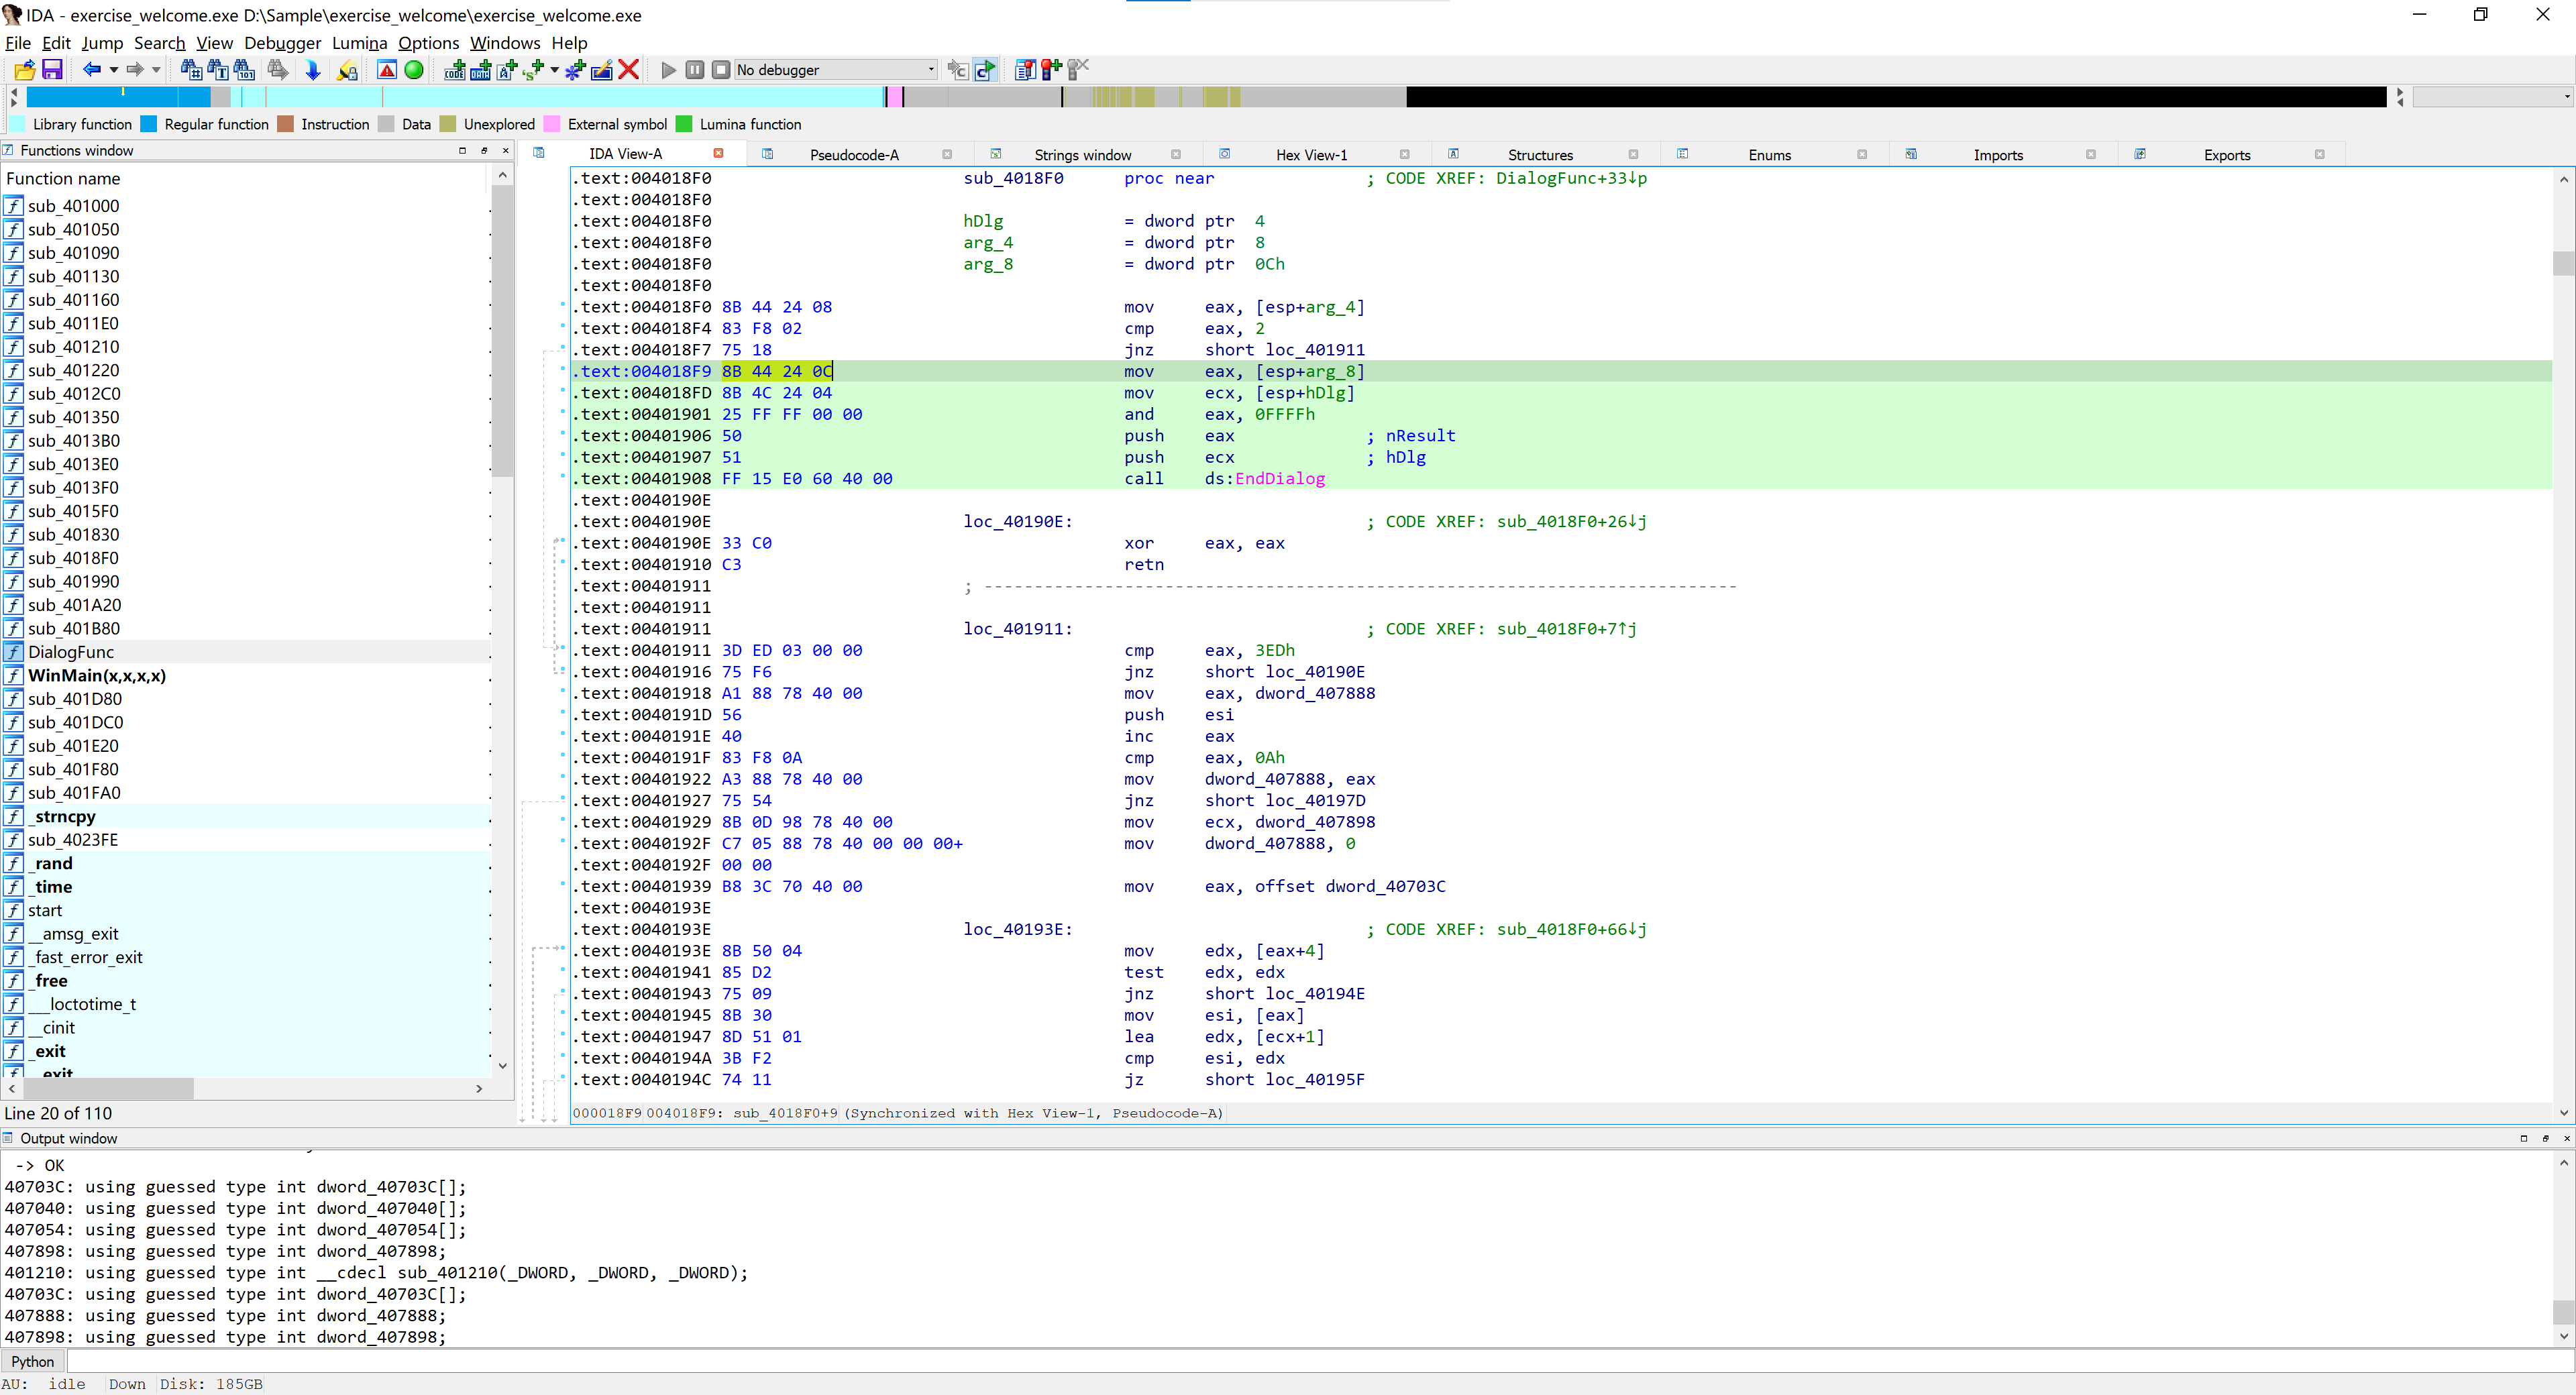Click the EndDialog call reference
This screenshot has height=1395, width=2576.
(1280, 478)
